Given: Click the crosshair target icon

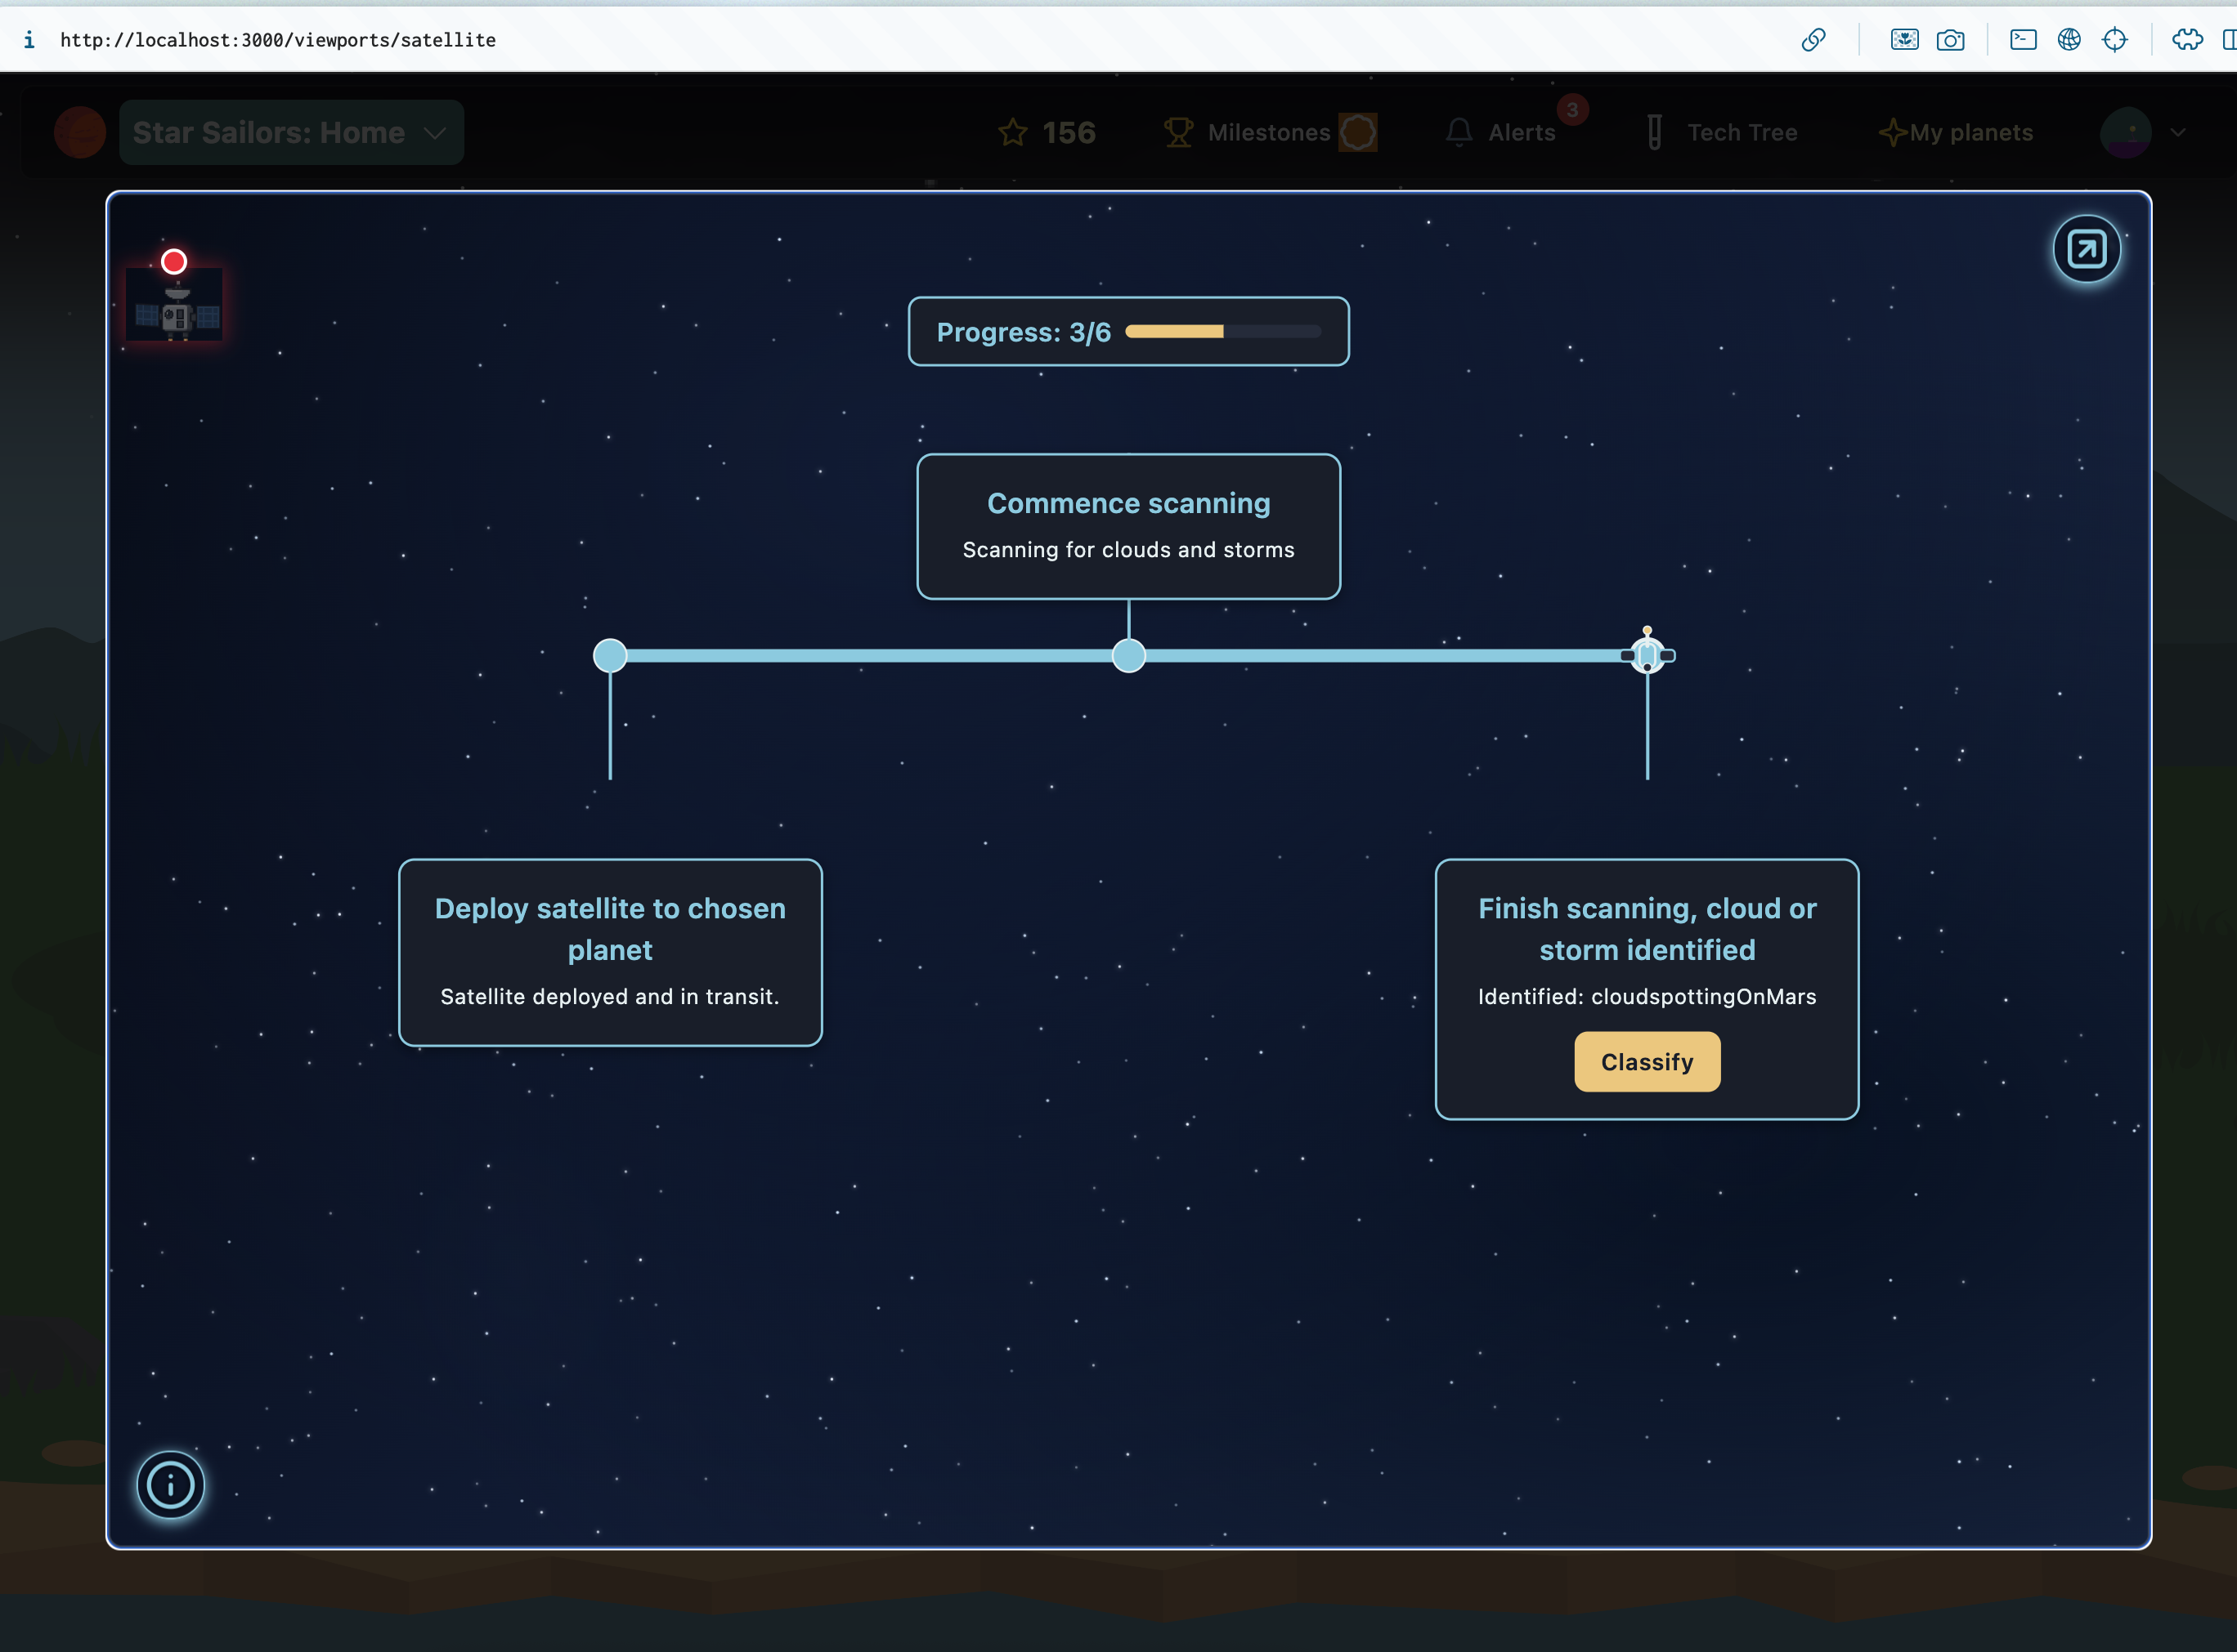Looking at the screenshot, I should coord(2115,40).
